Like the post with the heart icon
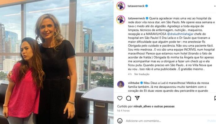Image resolution: width=216 pixels, height=124 pixels. [x=120, y=98]
